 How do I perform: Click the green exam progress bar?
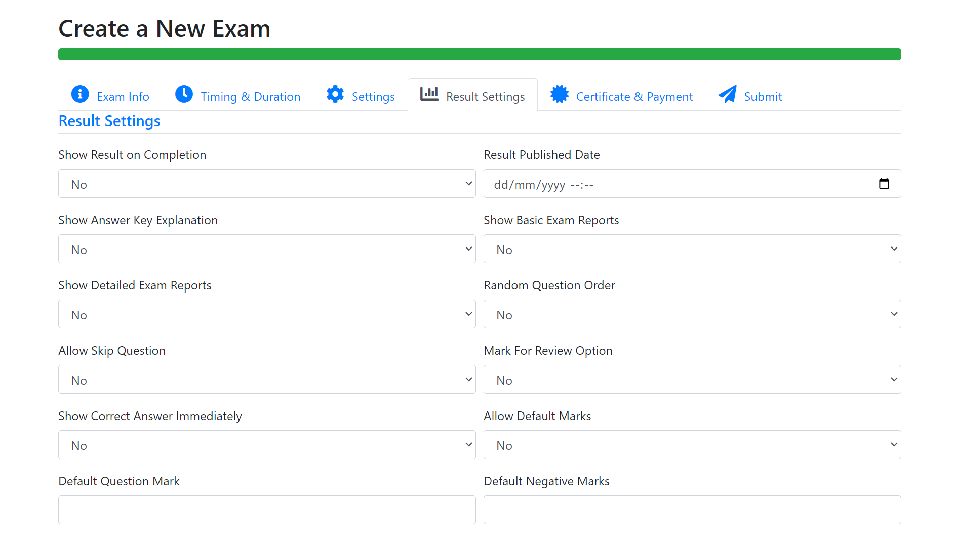click(479, 54)
